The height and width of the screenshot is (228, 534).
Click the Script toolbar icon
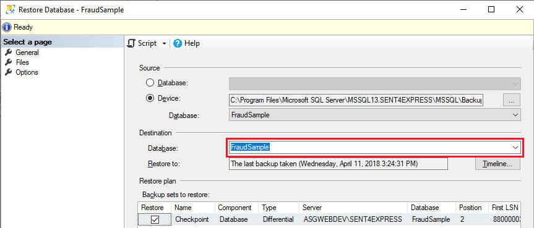131,43
